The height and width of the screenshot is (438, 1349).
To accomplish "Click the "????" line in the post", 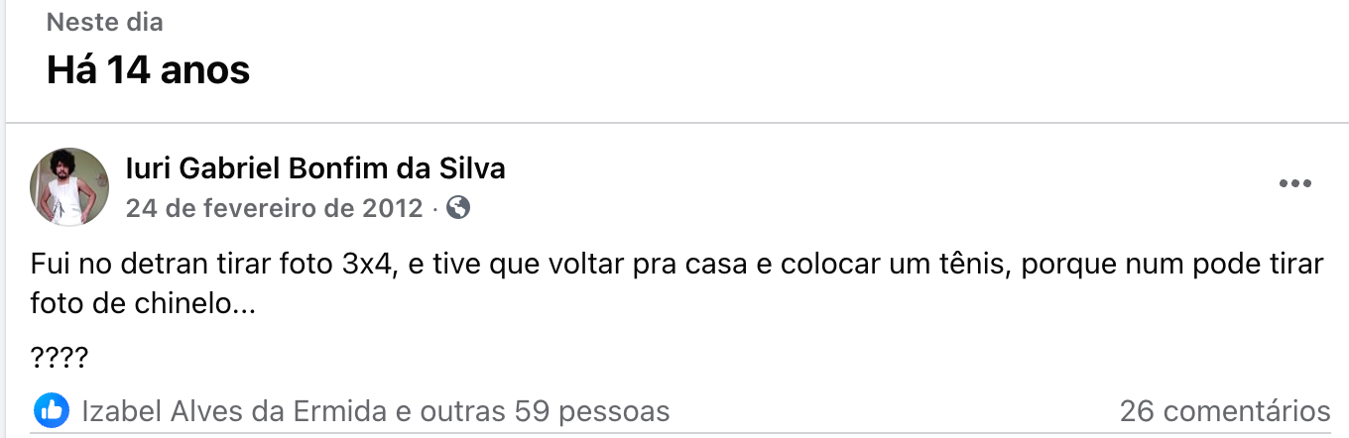I will (x=60, y=357).
